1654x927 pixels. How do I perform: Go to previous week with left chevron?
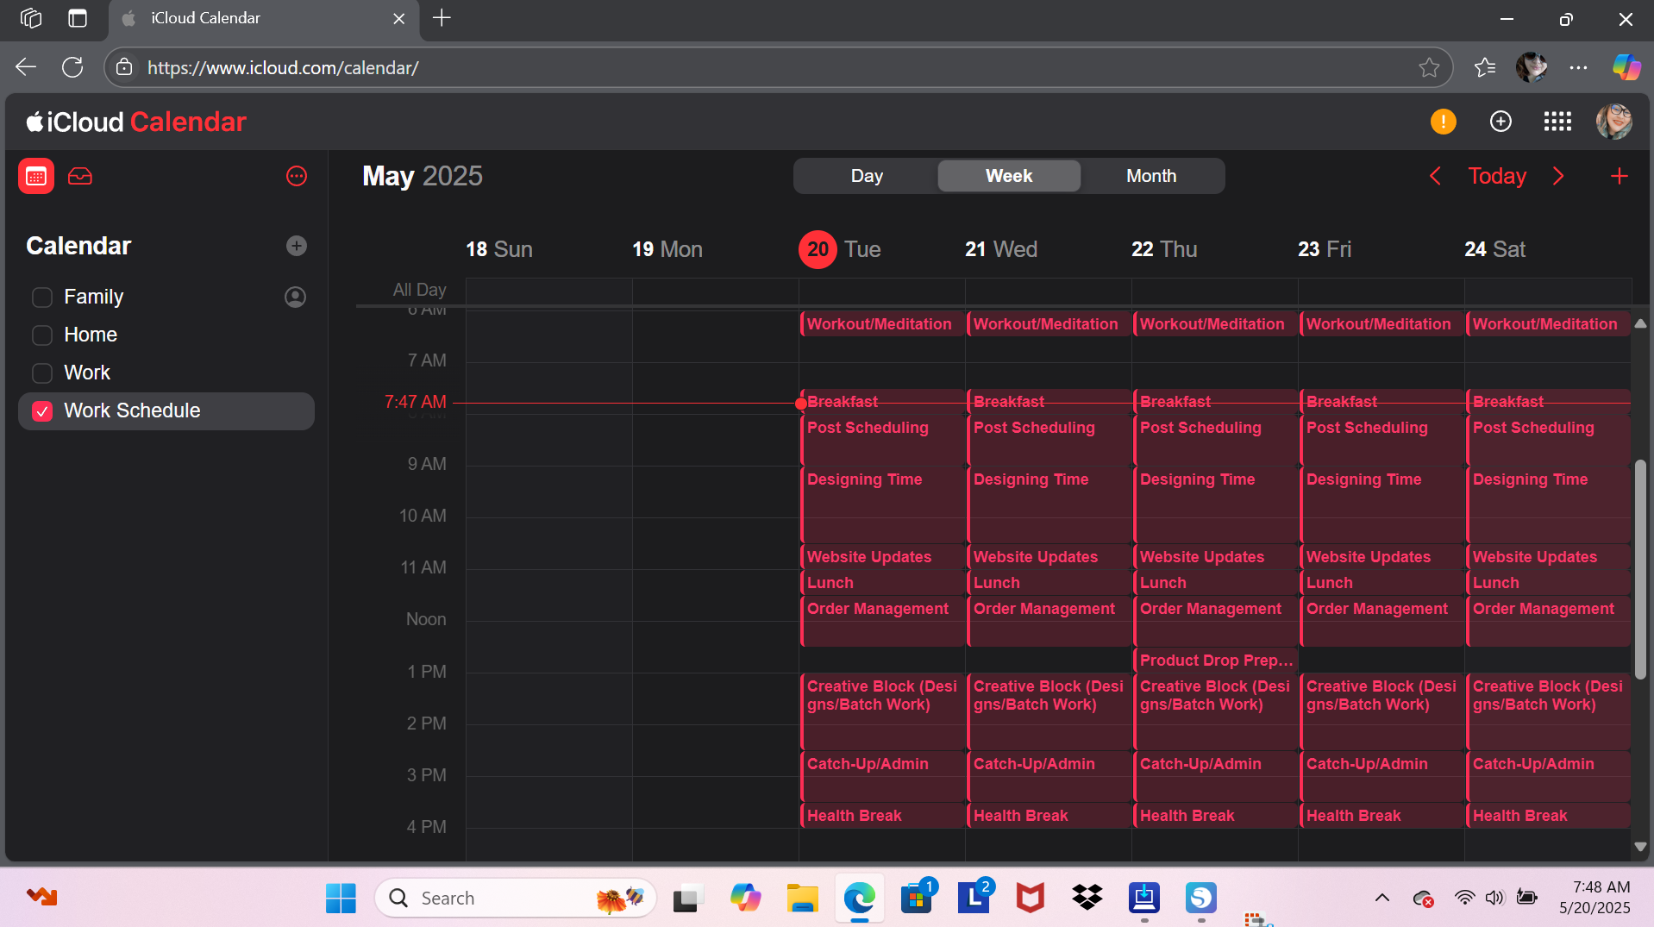pyautogui.click(x=1435, y=177)
